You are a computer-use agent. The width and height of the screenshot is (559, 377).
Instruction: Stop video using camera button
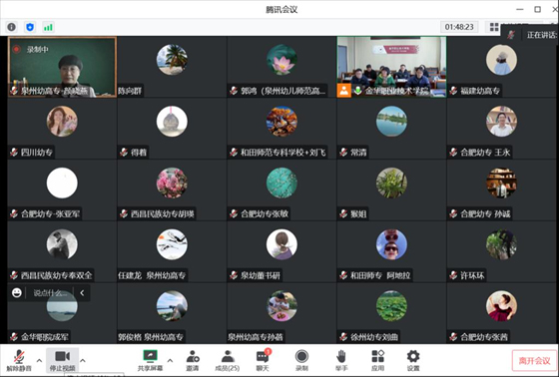pos(62,360)
